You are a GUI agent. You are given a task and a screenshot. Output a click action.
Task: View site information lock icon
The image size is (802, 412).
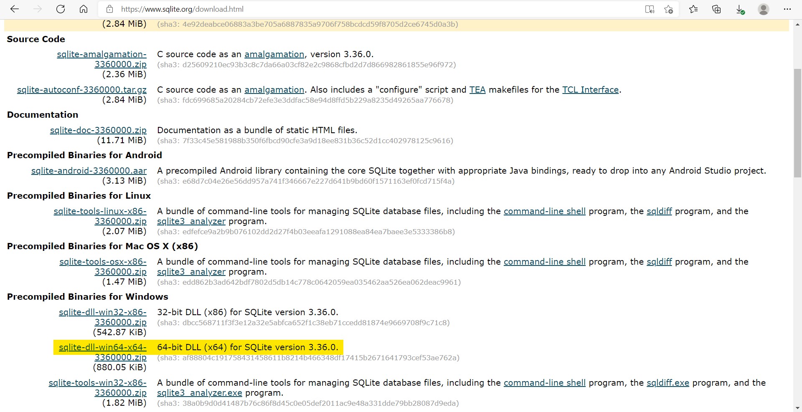110,9
